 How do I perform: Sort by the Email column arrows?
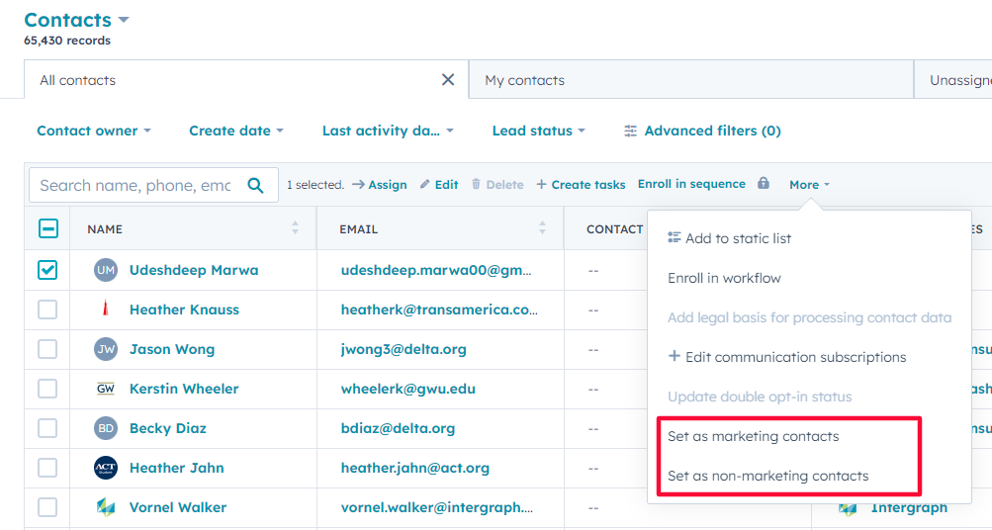[x=542, y=228]
